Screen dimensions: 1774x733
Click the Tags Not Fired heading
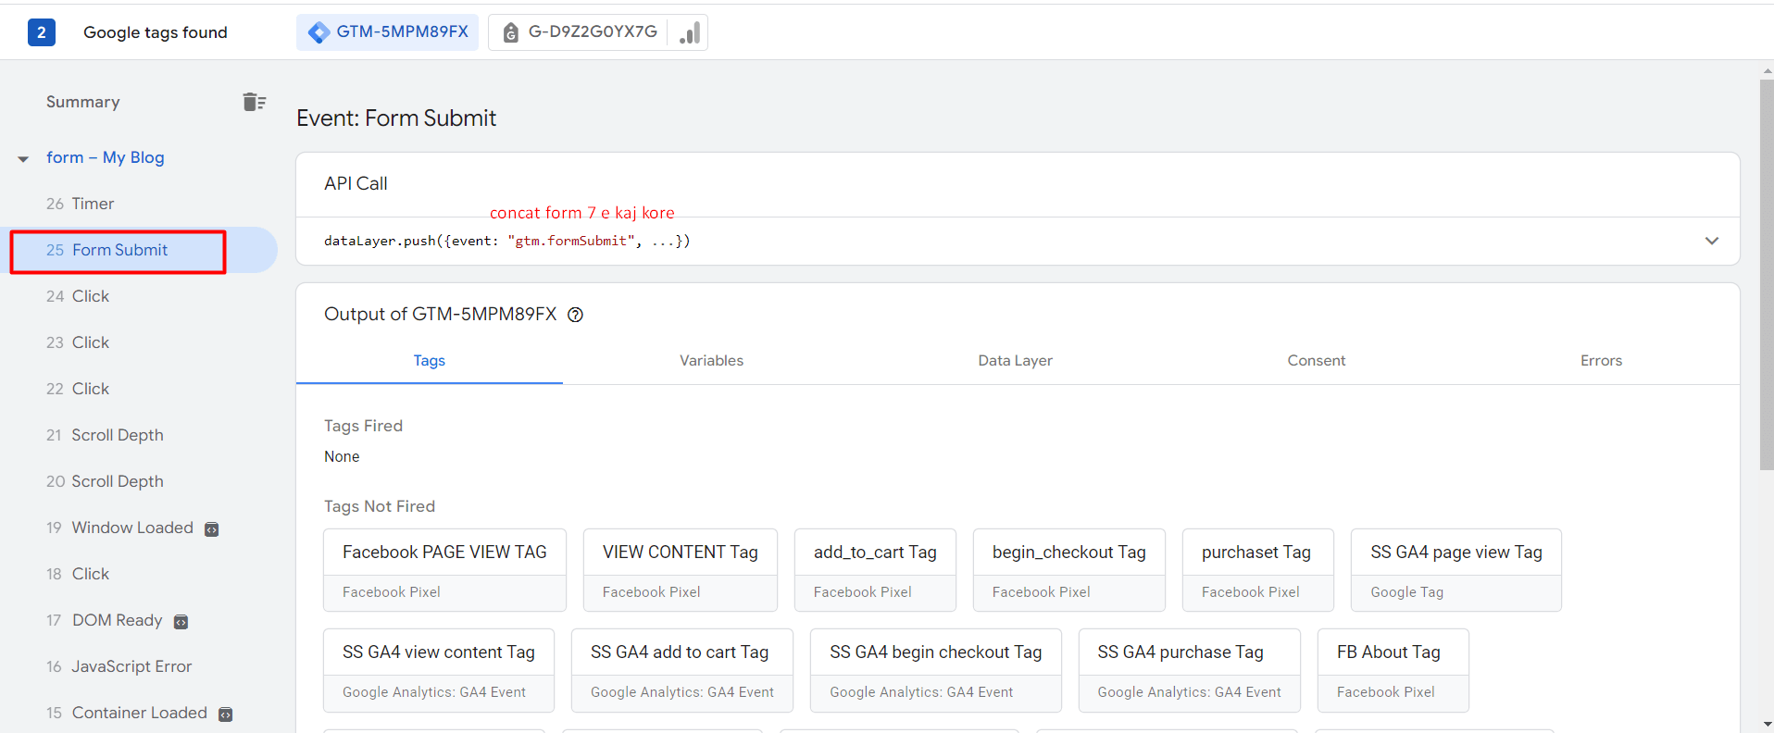pos(380,506)
